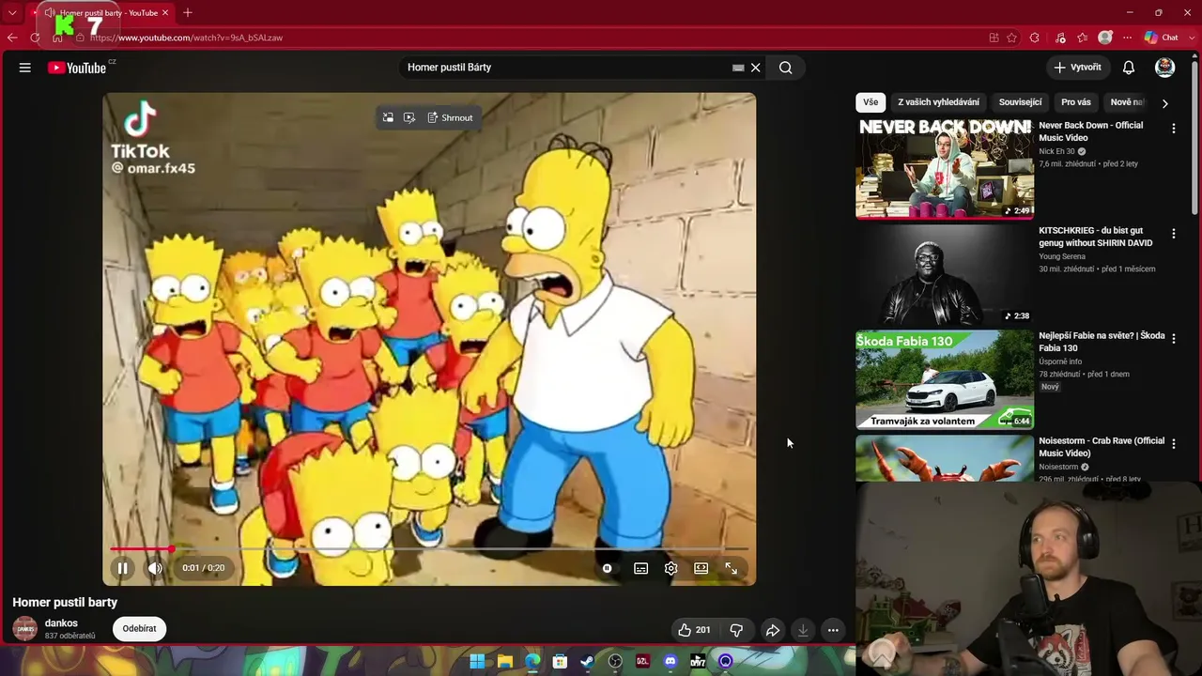Open the dankos channel avatar
This screenshot has width=1202, height=676.
[x=25, y=629]
